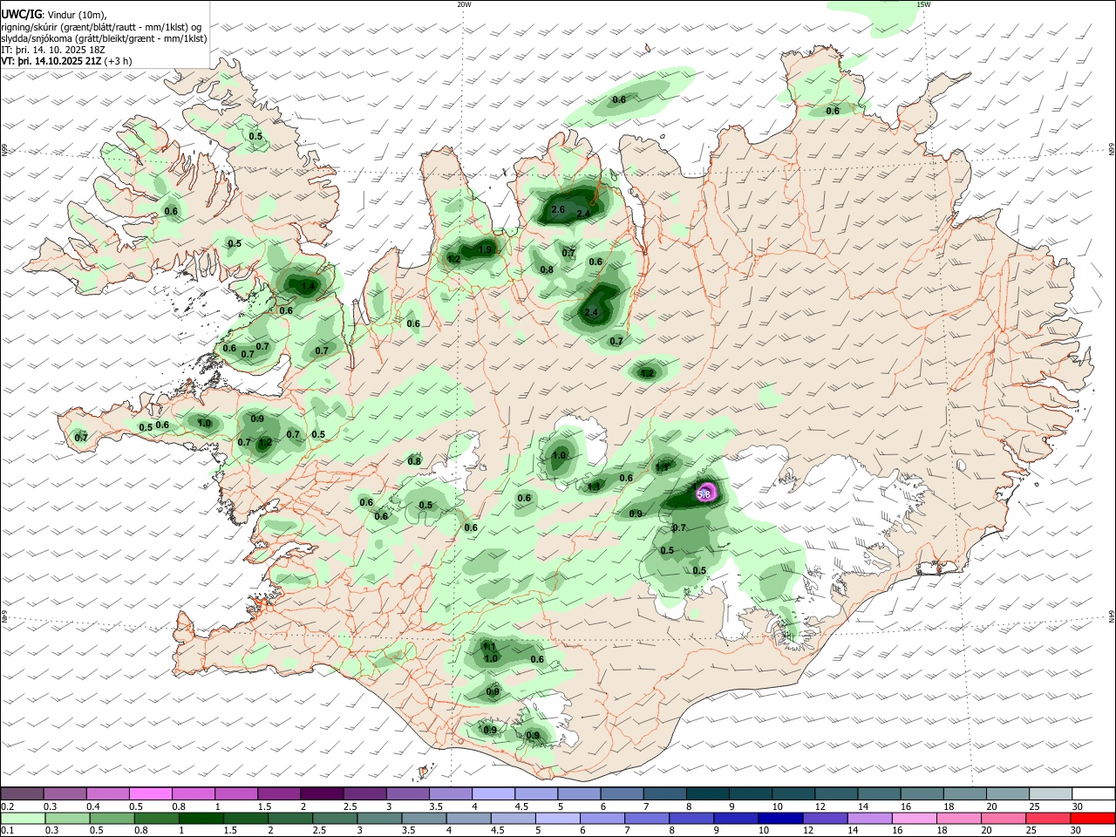Click the 20W longitude label
This screenshot has height=837, width=1116.
click(x=464, y=4)
